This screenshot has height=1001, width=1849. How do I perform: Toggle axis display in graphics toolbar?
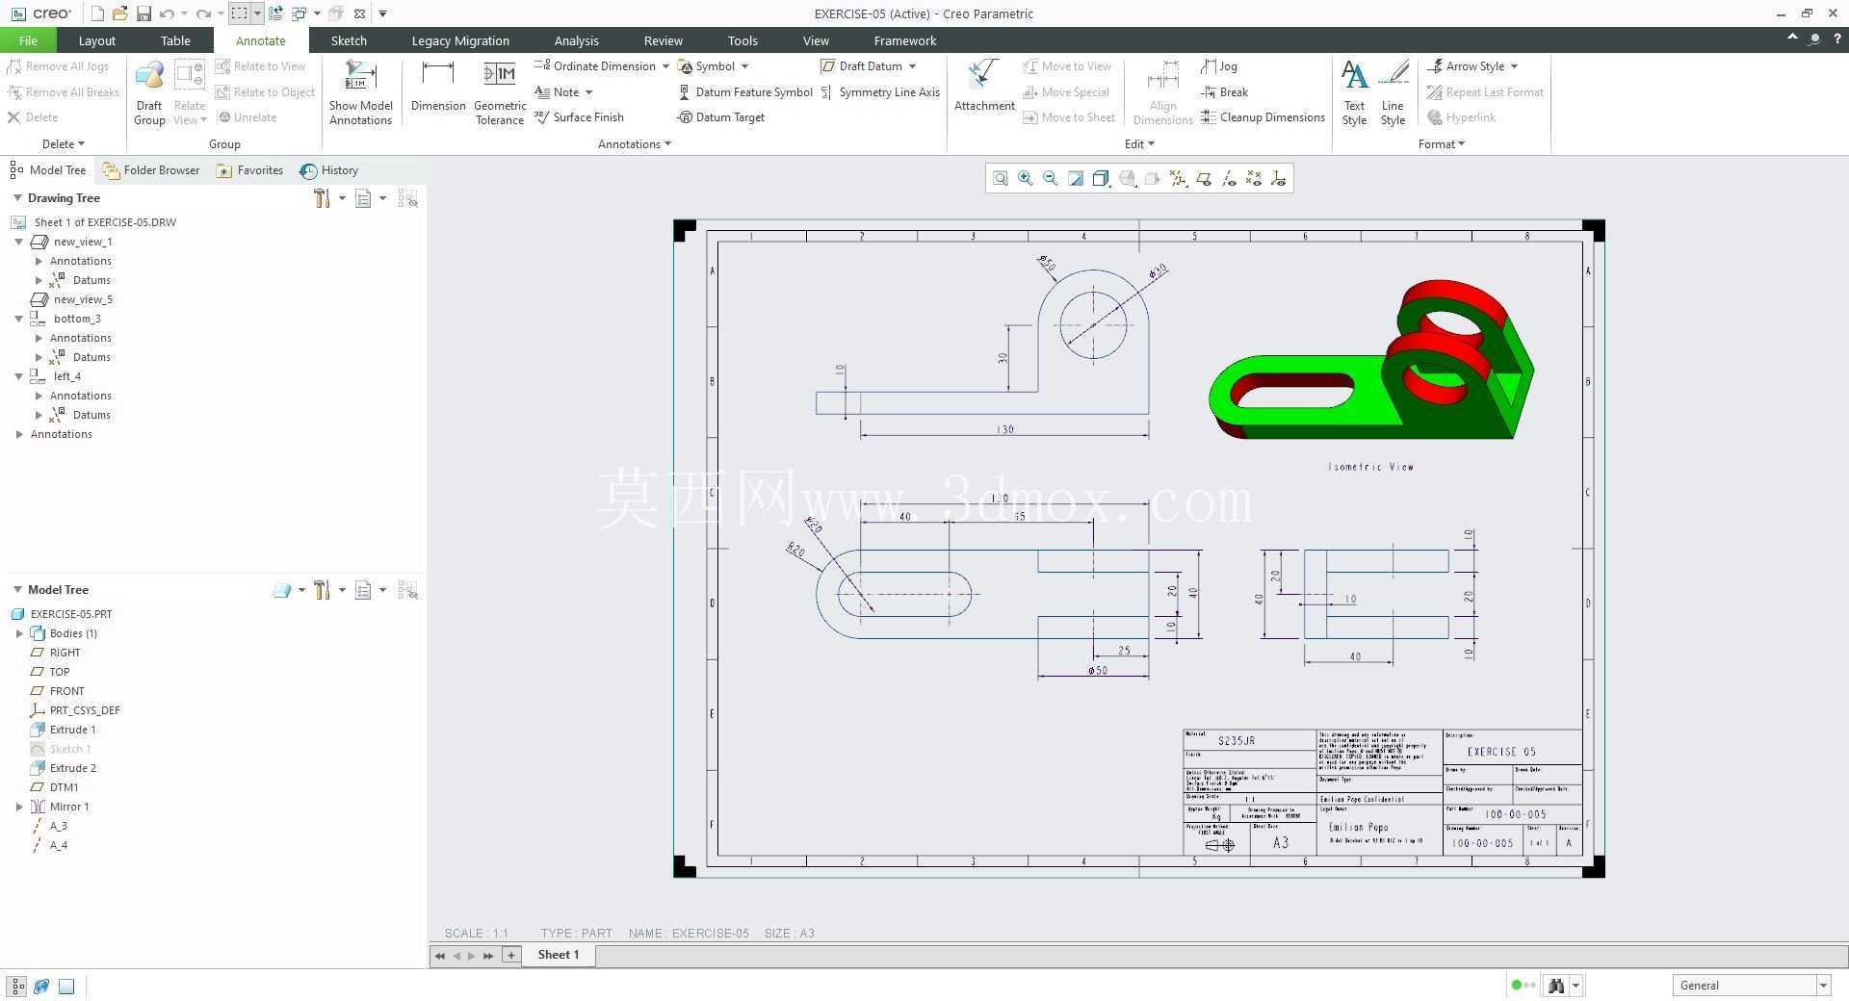coord(1228,178)
